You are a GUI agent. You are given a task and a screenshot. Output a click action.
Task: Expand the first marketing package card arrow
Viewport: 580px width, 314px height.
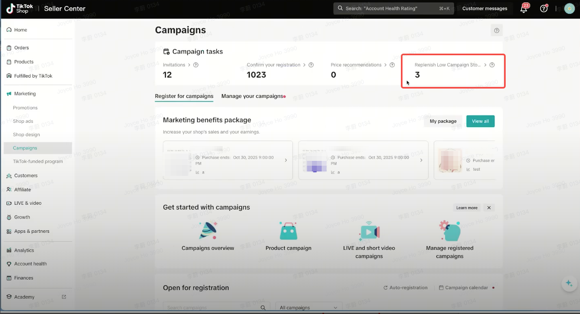[x=286, y=160]
